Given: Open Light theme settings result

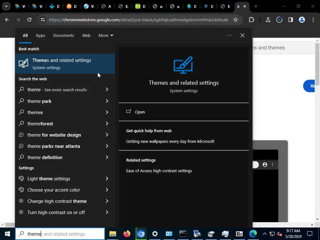Looking at the screenshot, I should point(65,178).
